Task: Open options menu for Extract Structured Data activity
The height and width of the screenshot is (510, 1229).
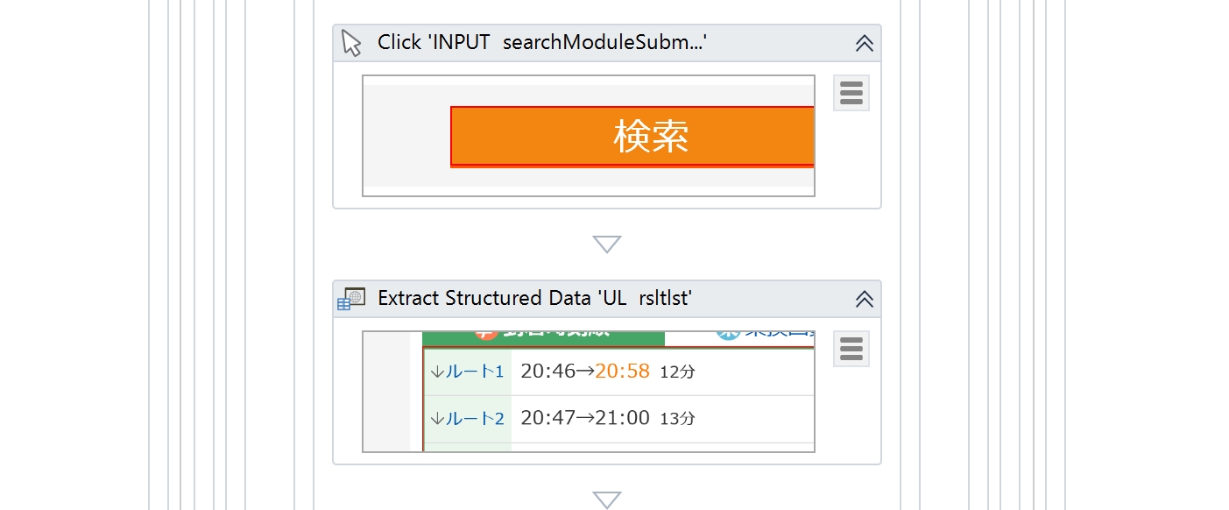Action: pyautogui.click(x=851, y=349)
